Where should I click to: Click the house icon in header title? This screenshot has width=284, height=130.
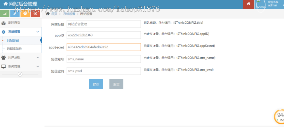click(6, 3)
